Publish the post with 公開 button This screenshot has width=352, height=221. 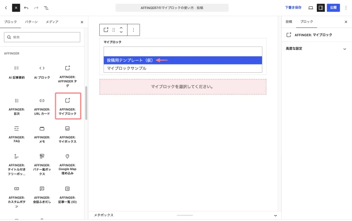point(333,8)
